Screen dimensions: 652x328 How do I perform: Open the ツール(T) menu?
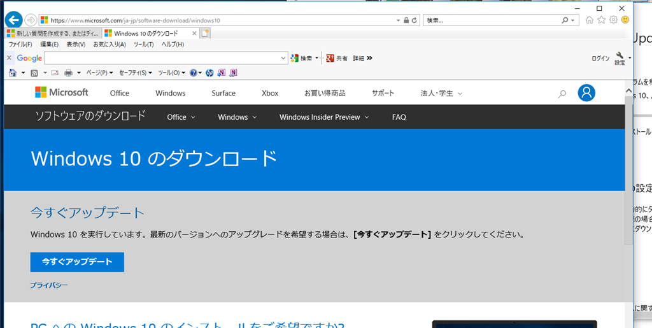pyautogui.click(x=143, y=45)
